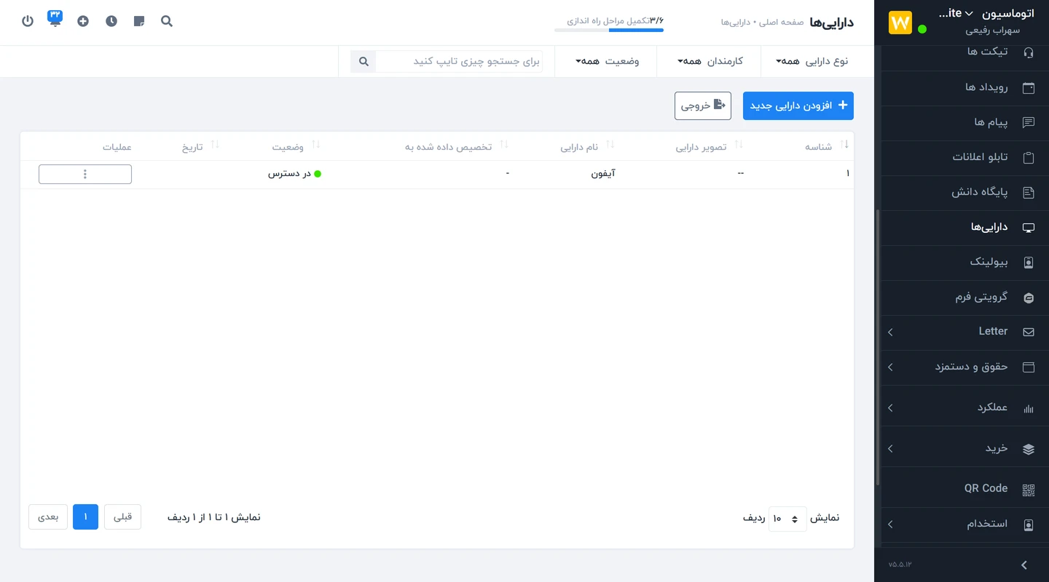Click the افزودن دارایی جدید button
Viewport: 1049px width, 582px height.
[x=798, y=105]
